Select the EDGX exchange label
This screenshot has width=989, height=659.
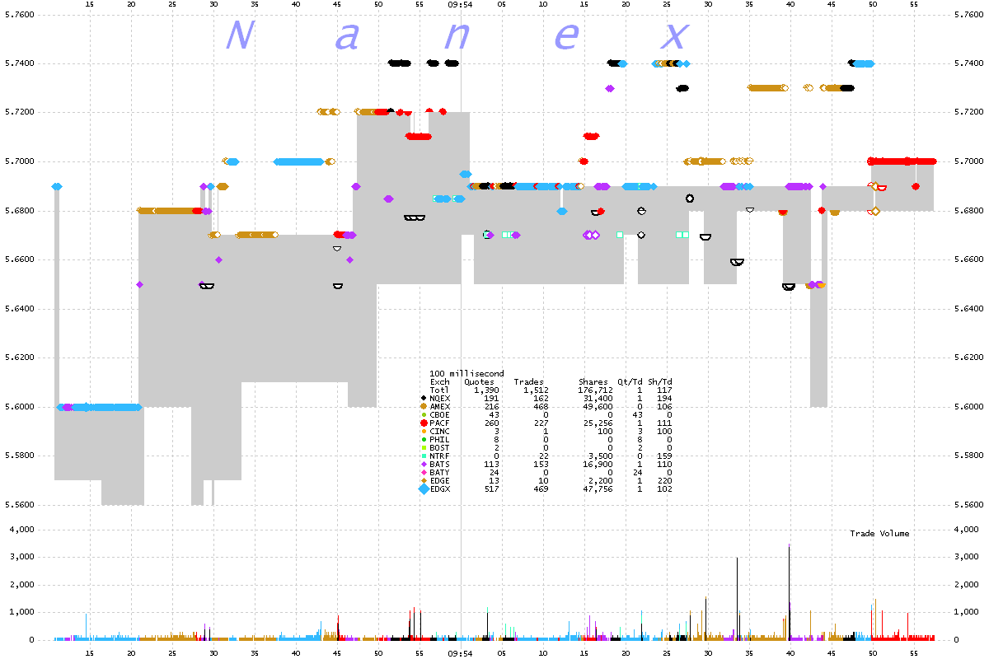coord(440,488)
